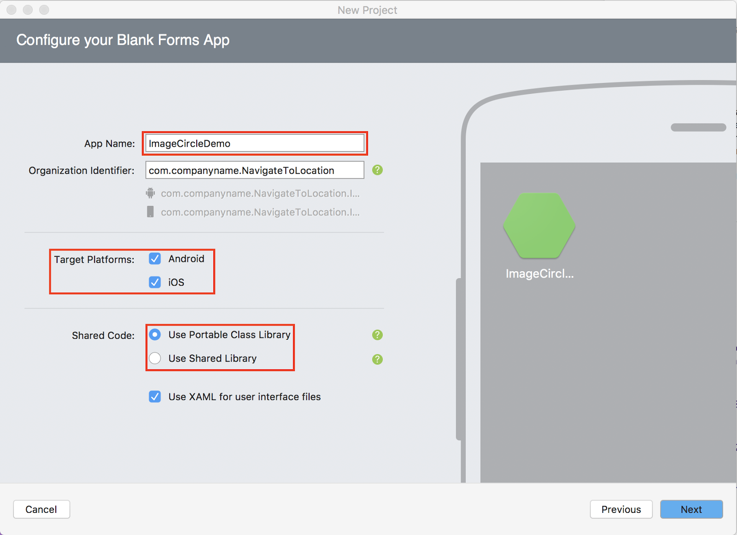The image size is (737, 535).
Task: Click the Android robot icon beside the package identifier
Action: [151, 193]
